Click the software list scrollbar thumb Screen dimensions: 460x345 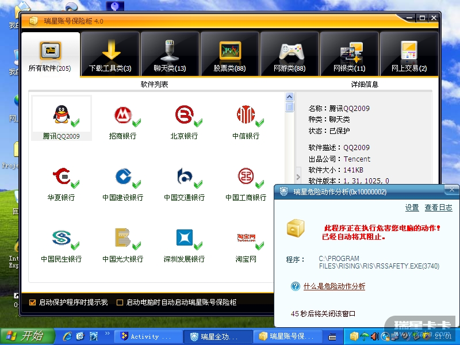pyautogui.click(x=290, y=107)
